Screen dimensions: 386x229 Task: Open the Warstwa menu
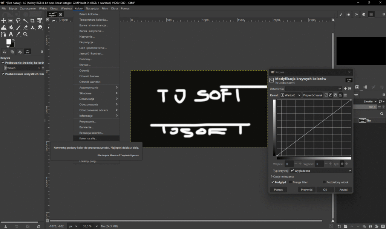coord(66,8)
